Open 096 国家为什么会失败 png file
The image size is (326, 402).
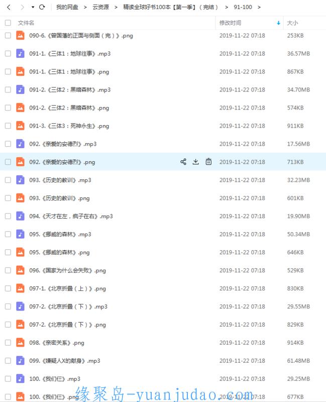67,270
